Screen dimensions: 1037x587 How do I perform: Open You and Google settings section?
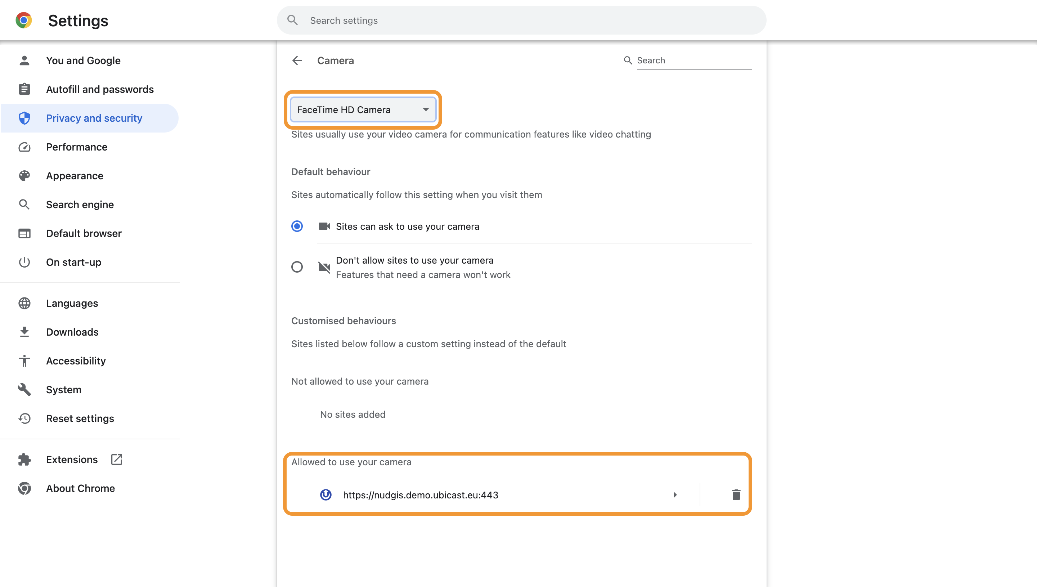coord(89,61)
